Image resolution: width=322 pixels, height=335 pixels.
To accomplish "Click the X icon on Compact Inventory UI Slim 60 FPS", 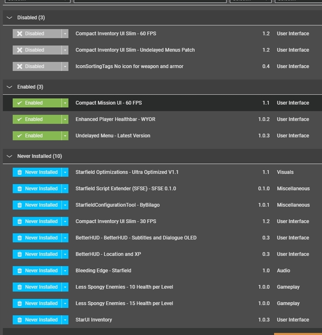I will 20,33.
